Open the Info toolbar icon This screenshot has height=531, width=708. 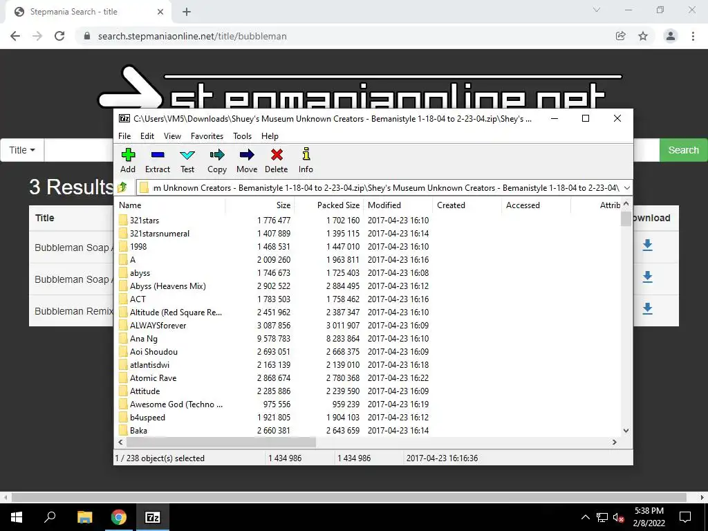coord(306,160)
